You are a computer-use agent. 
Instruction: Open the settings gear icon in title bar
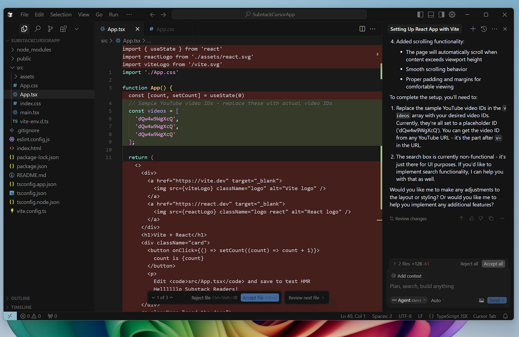click(x=452, y=15)
